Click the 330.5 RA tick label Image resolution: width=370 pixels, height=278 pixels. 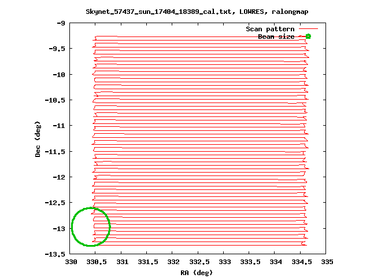(x=97, y=262)
